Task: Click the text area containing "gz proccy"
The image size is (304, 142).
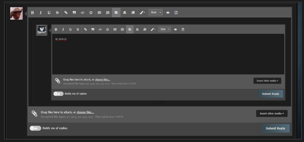Action: click(168, 54)
